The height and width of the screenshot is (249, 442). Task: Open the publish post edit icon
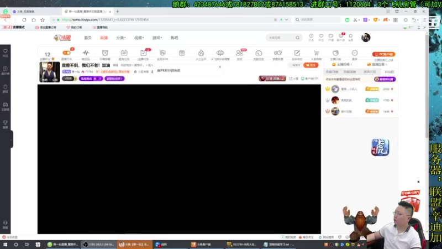pos(297,54)
